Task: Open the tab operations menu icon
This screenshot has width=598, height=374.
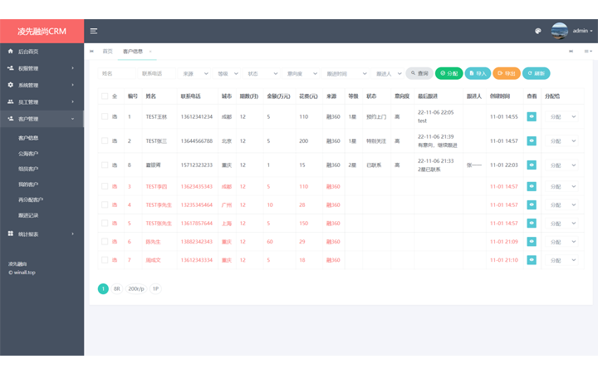Action: pyautogui.click(x=588, y=52)
